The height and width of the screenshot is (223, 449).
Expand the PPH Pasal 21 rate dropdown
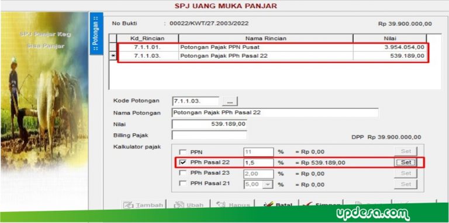pos(268,185)
